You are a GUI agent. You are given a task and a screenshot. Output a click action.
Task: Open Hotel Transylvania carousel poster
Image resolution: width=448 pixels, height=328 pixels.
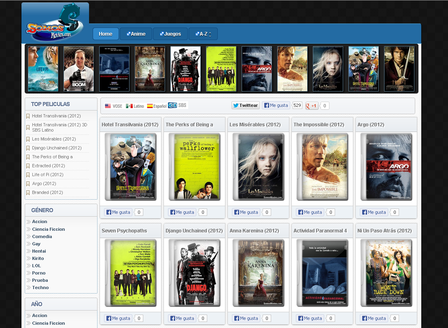(363, 68)
